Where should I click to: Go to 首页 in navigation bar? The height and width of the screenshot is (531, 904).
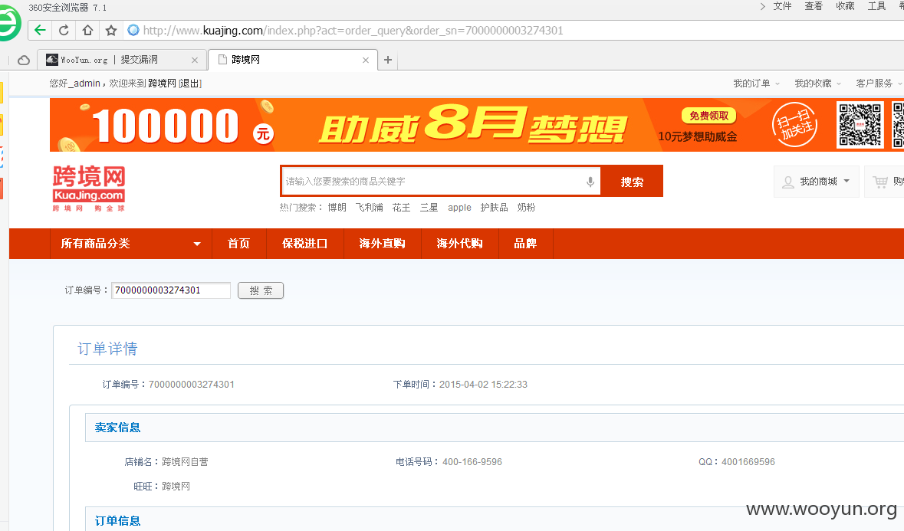(239, 244)
